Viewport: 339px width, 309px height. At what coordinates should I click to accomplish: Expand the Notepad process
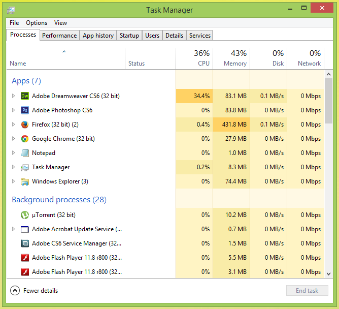(13, 153)
